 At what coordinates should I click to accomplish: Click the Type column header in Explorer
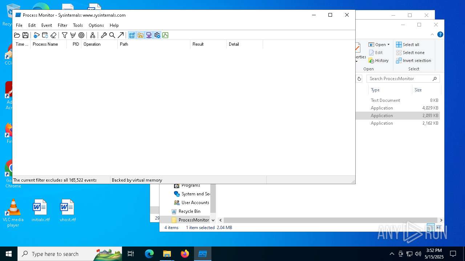389,90
